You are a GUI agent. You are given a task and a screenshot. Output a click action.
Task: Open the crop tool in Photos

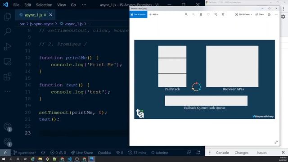tap(223, 14)
